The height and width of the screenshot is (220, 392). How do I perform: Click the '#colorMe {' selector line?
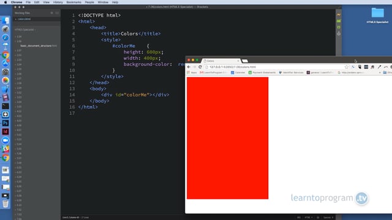click(x=130, y=46)
